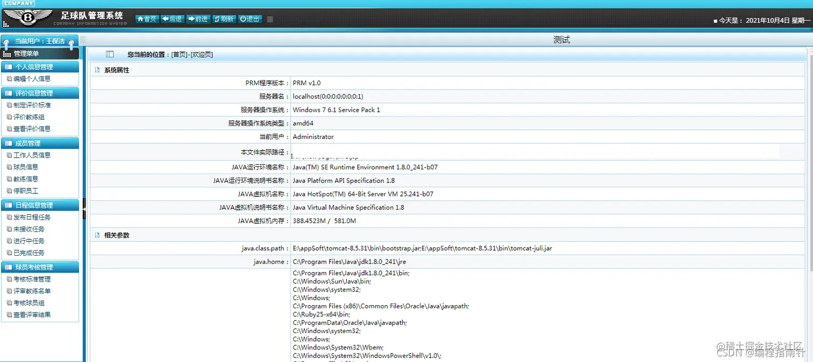This screenshot has height=362, width=813.
Task: Open 考核标准管理
Action: [32, 279]
